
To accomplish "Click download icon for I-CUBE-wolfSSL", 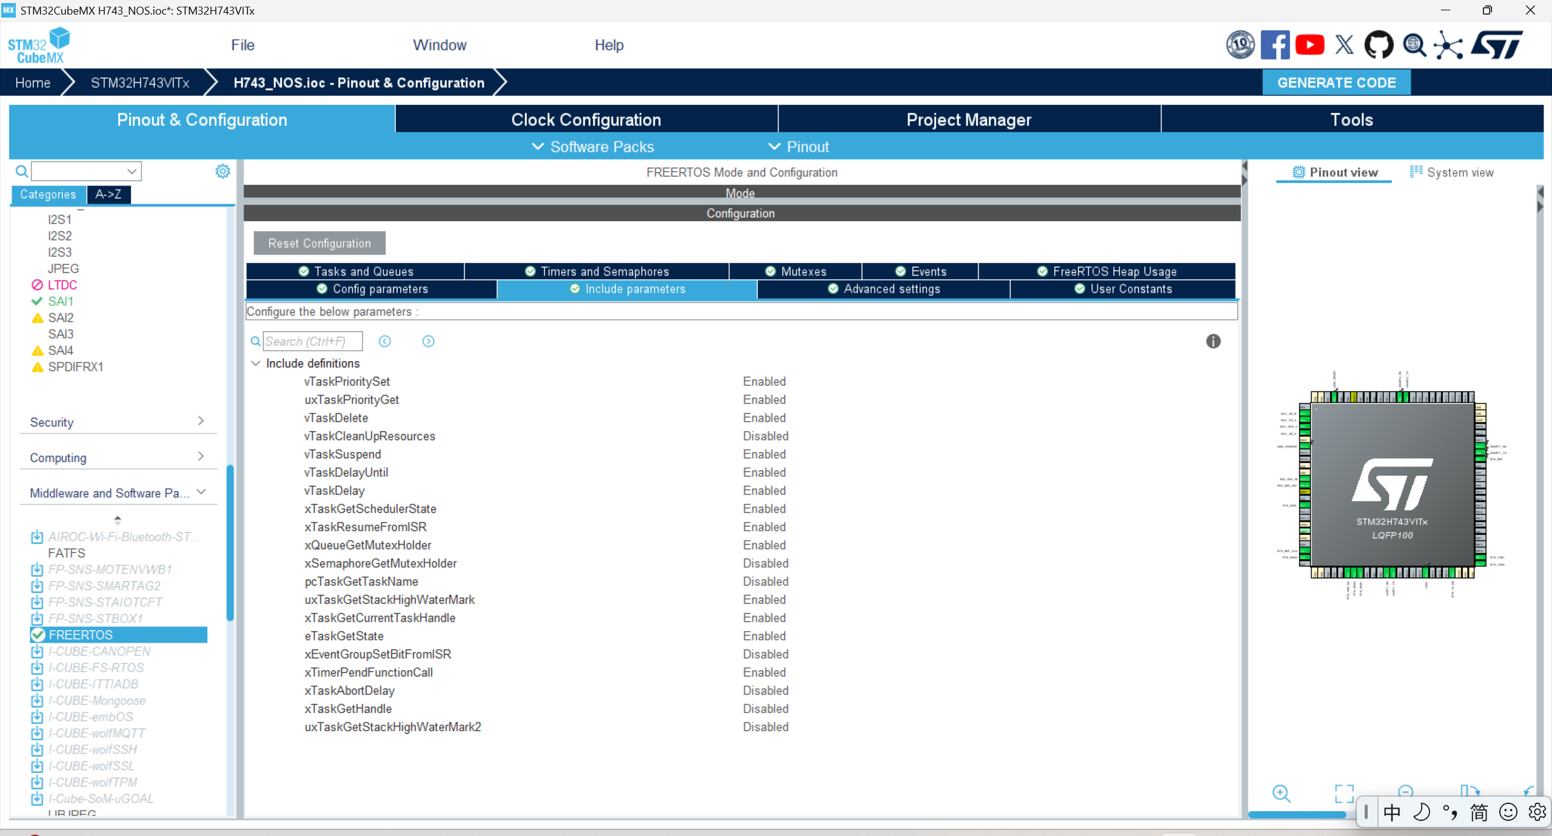I will coord(37,766).
